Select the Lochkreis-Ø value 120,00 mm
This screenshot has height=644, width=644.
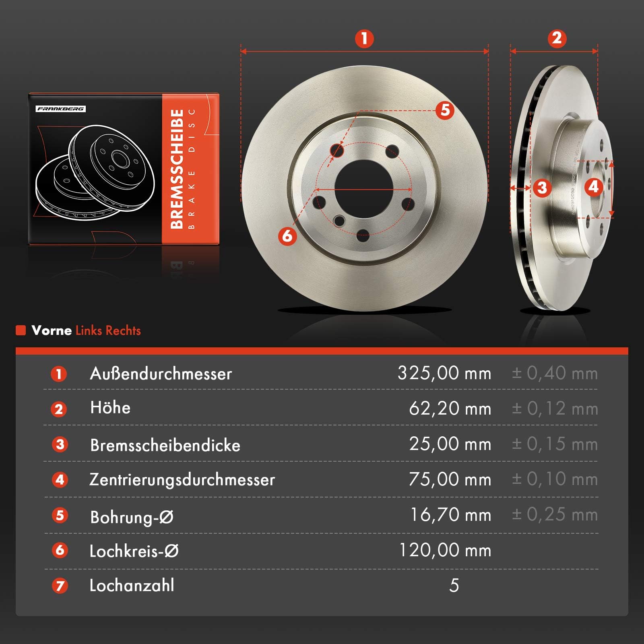pos(445,550)
